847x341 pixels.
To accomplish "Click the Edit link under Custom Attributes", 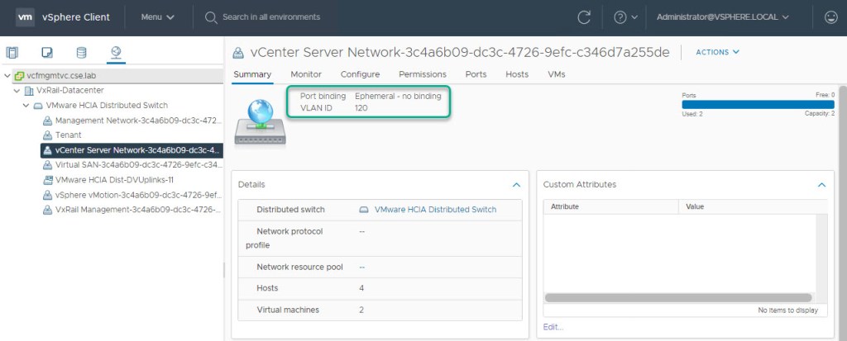I will point(553,327).
